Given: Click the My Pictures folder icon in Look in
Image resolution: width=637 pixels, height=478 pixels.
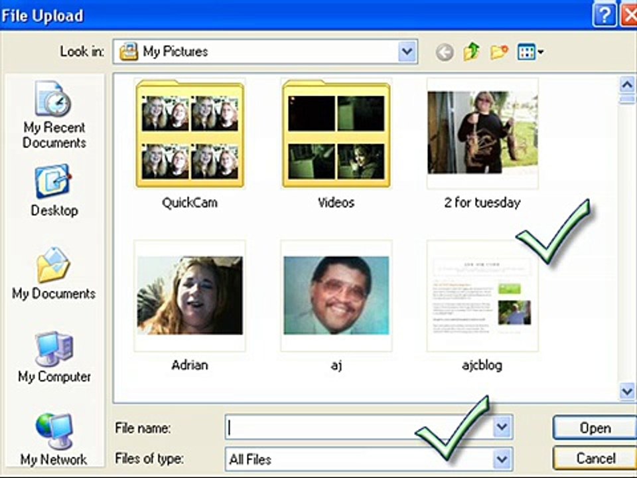Looking at the screenshot, I should (x=128, y=52).
